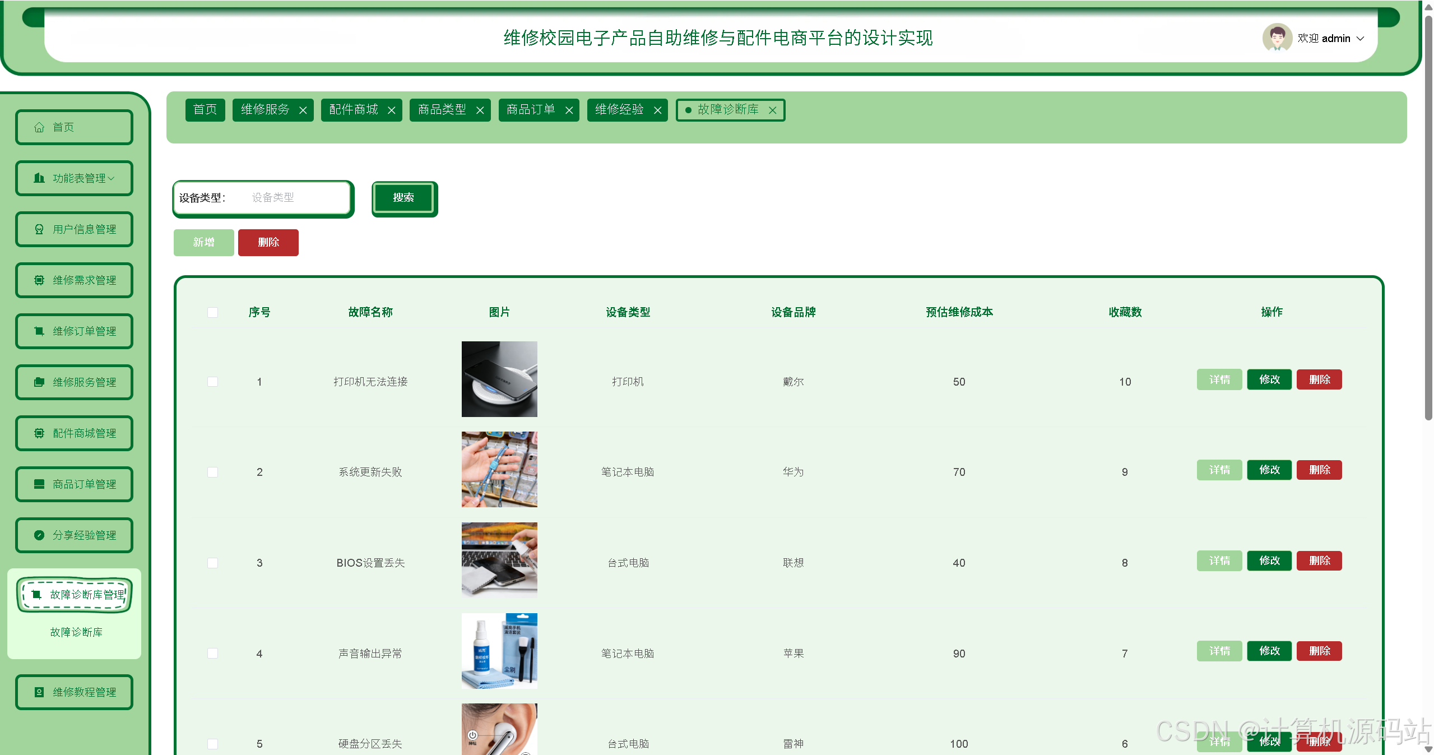Click the admin avatar image
1434x755 pixels.
coord(1277,38)
